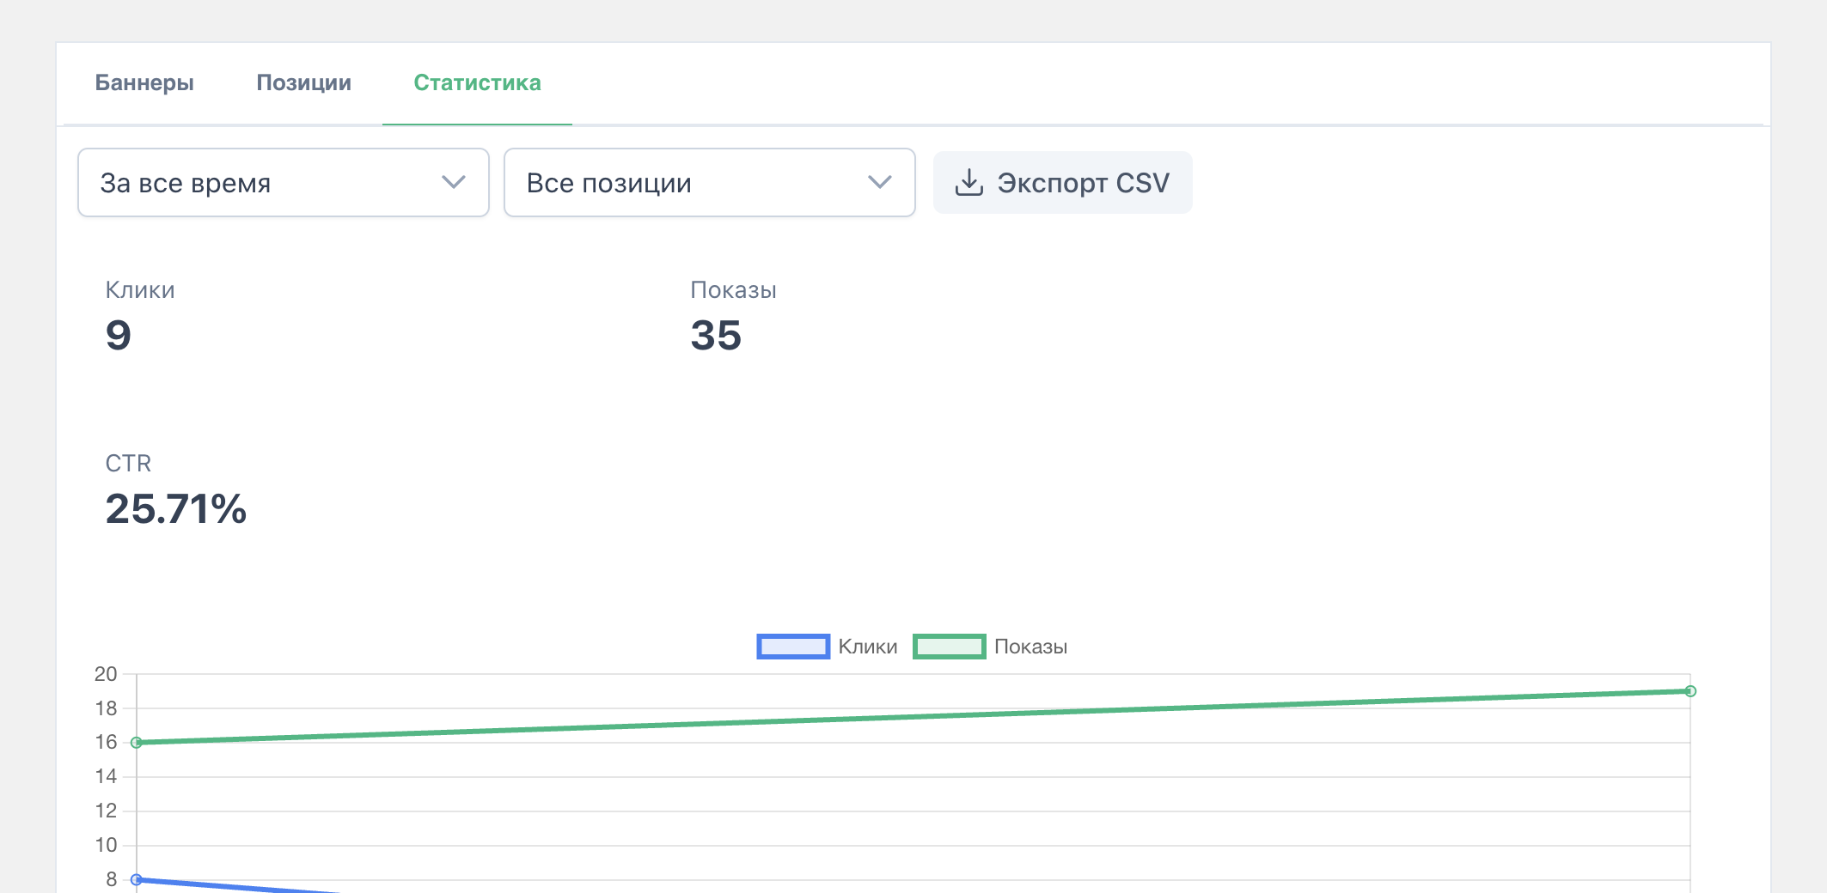
Task: Open the Баннеры tab
Action: (144, 83)
